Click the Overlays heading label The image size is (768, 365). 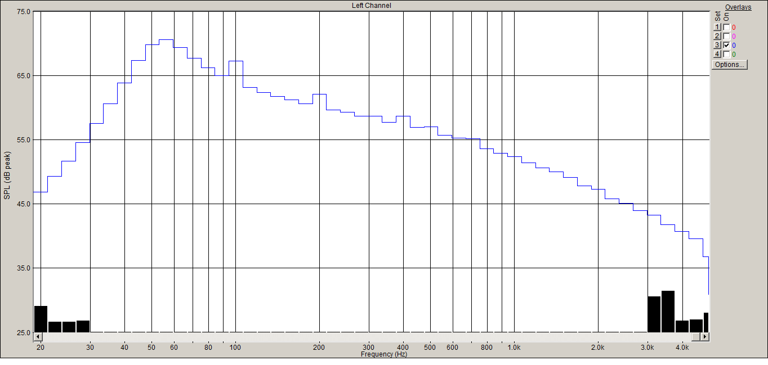[x=738, y=7]
